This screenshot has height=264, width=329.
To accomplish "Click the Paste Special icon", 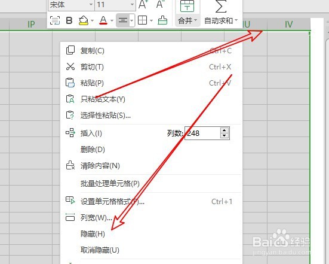I will (70, 115).
